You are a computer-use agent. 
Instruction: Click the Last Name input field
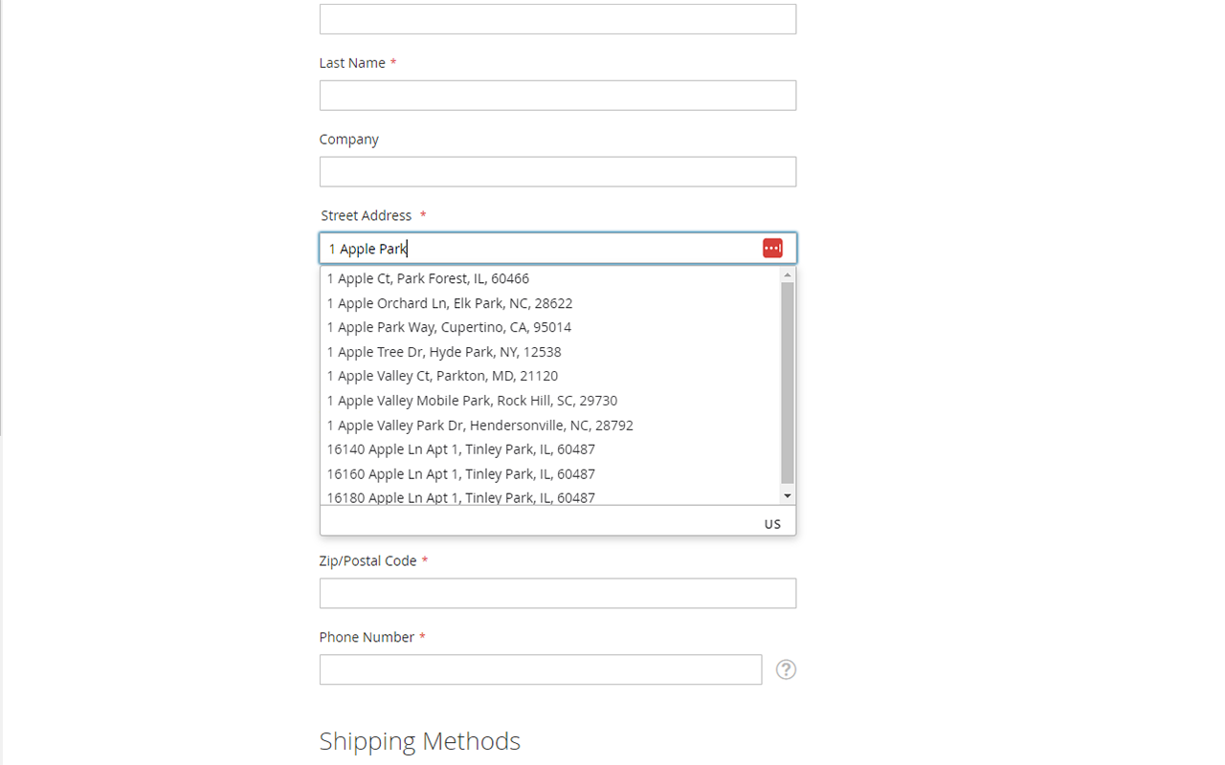[x=558, y=95]
